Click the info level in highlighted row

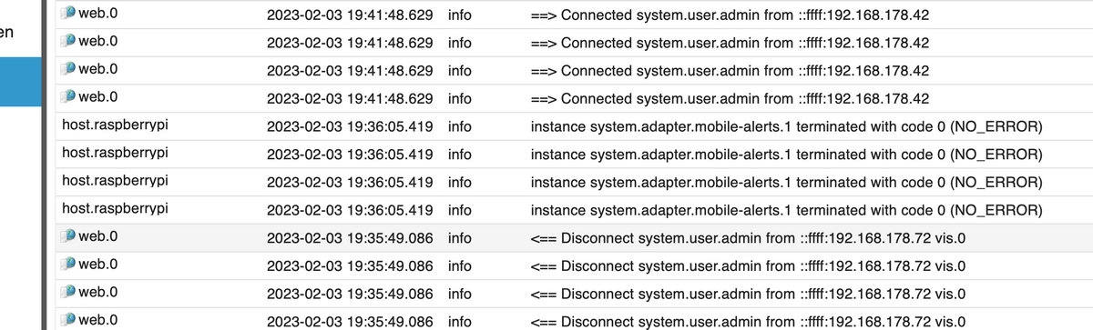click(460, 238)
